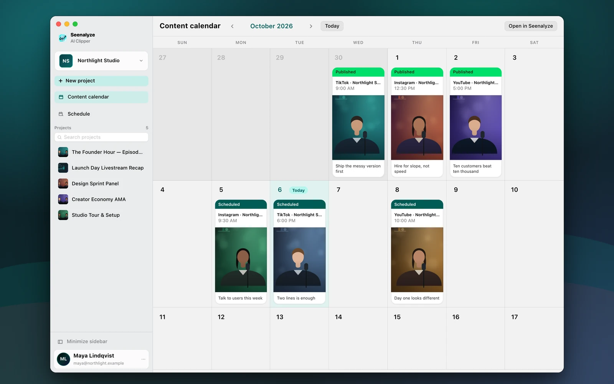Open the more options menu for Maya Lindqvist
The image size is (614, 384).
pyautogui.click(x=143, y=359)
